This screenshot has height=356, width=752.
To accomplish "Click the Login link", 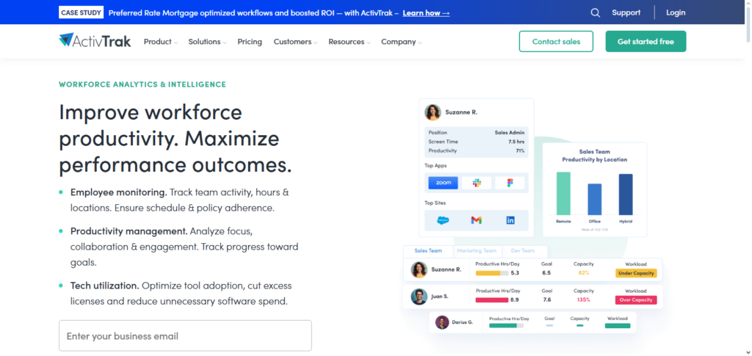I will tap(676, 12).
